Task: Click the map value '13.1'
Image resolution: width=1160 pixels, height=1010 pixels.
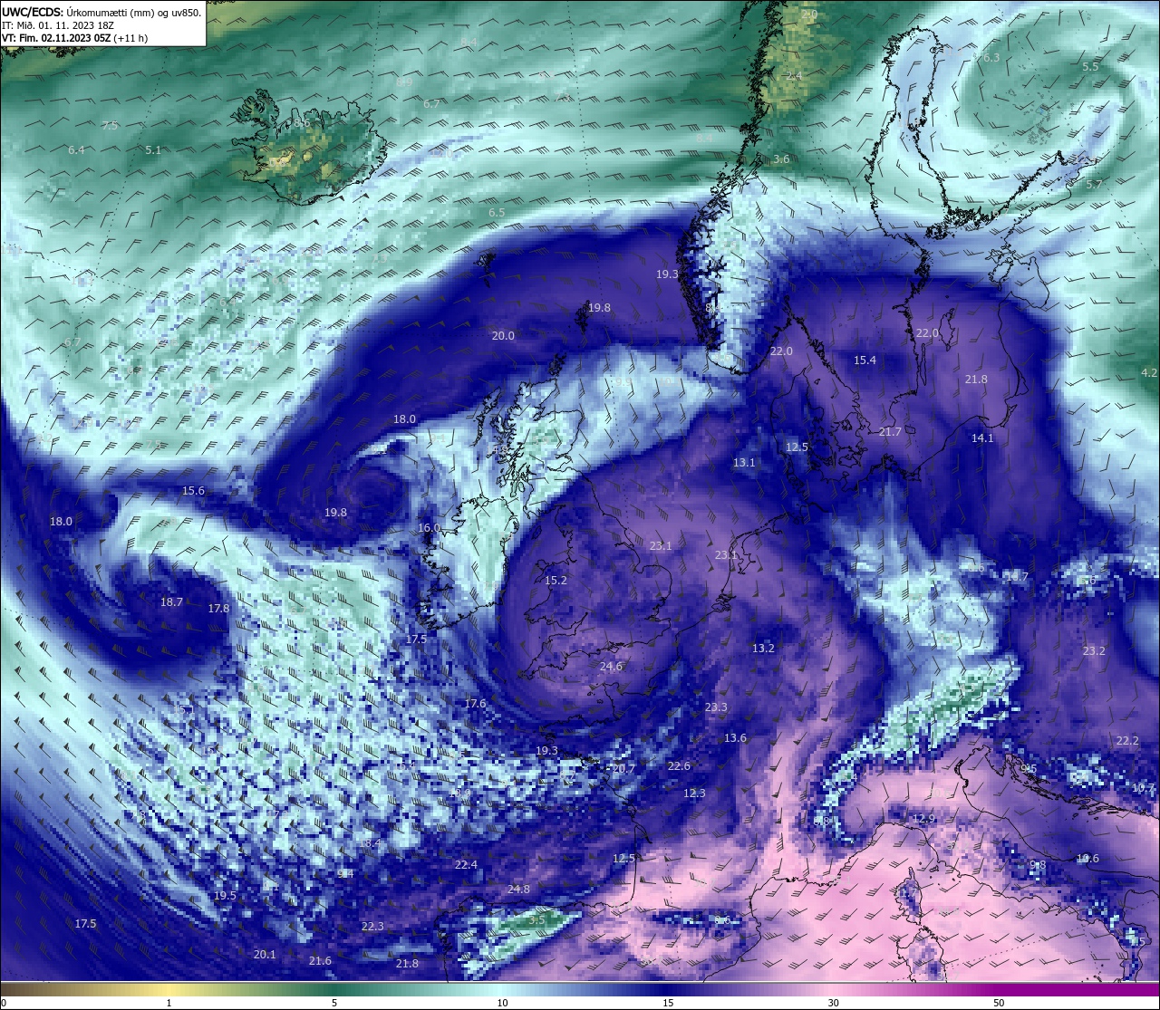Action: pos(744,462)
